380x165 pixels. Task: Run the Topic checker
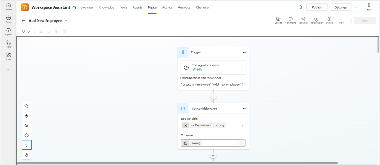[316, 19]
